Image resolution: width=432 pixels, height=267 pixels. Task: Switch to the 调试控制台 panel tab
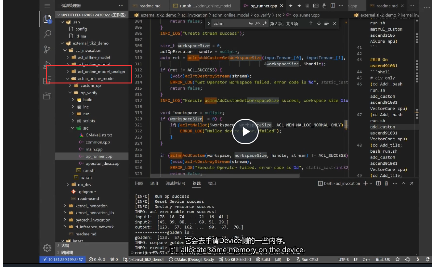(x=176, y=184)
